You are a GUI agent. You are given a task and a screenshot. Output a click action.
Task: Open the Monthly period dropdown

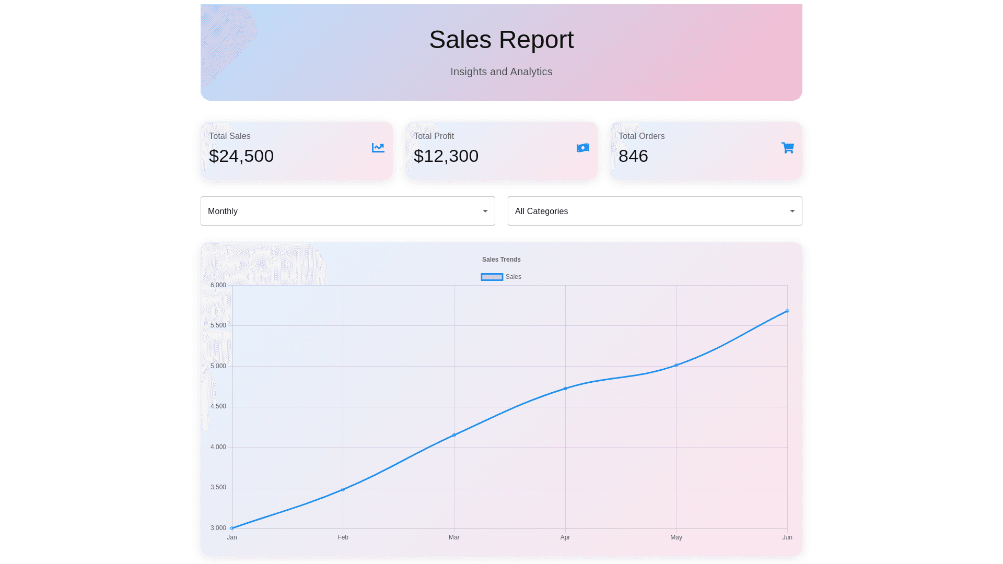340,211
